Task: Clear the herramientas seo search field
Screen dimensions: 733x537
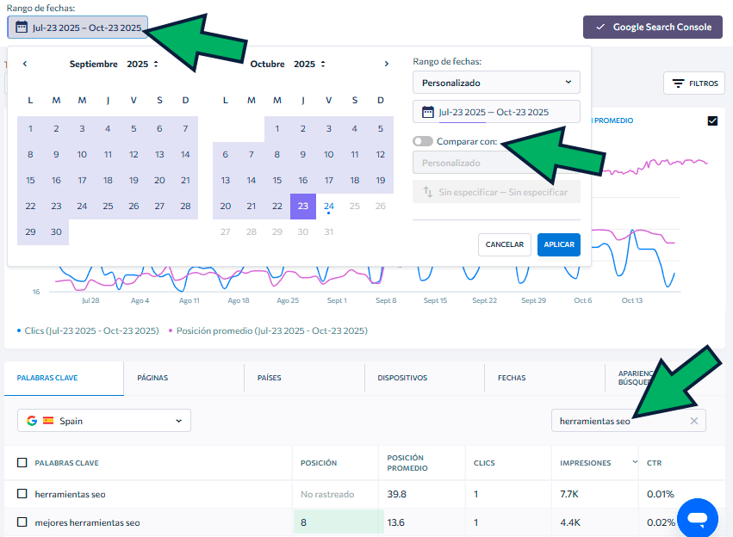Action: (693, 421)
